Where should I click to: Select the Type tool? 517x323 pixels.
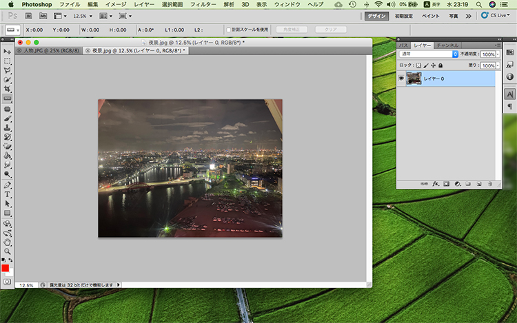[8, 194]
